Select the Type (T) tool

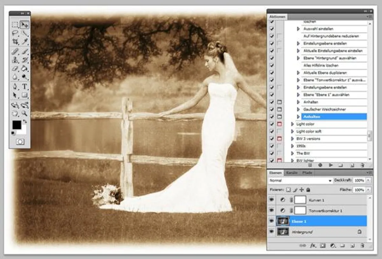coord(25,86)
